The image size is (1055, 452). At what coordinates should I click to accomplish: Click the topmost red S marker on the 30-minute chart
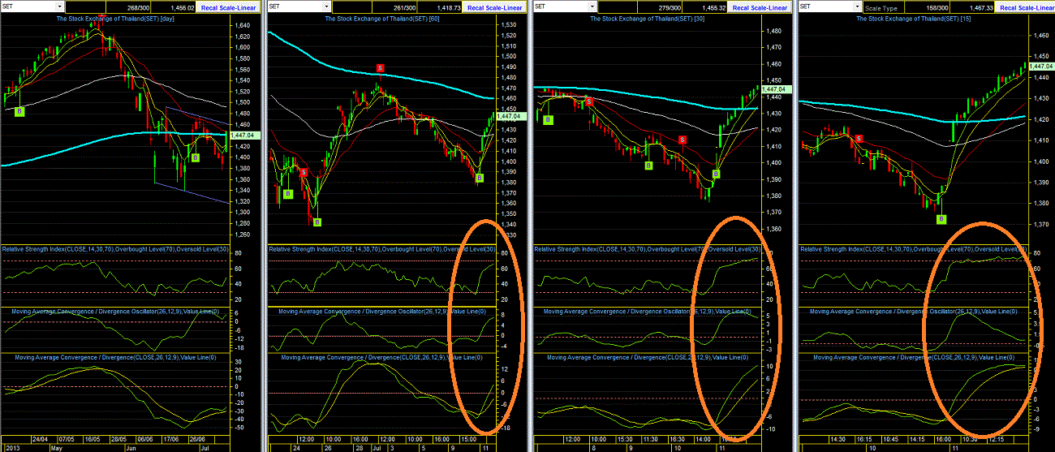590,101
